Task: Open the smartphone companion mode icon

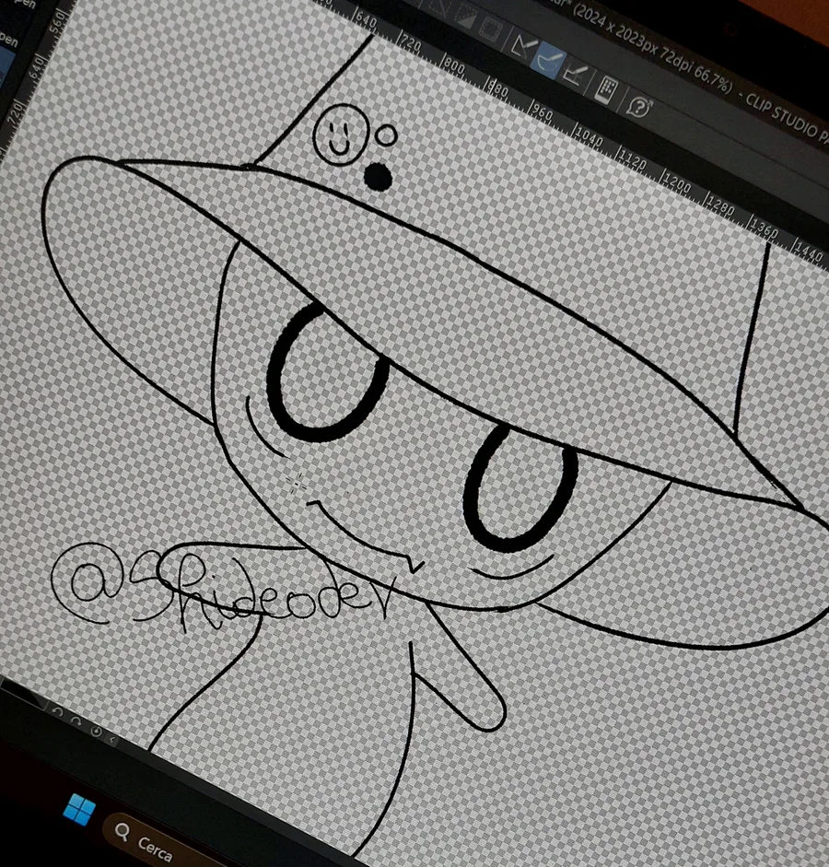Action: 606,88
